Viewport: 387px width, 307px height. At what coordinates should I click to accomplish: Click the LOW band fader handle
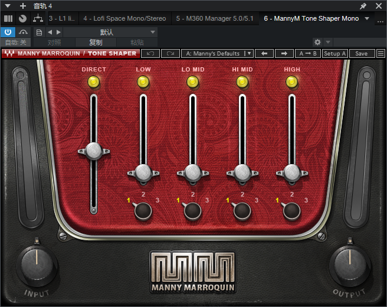143,172
